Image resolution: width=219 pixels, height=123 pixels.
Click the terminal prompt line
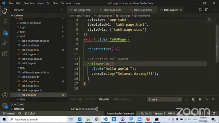[x=85, y=109]
